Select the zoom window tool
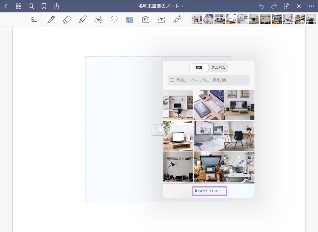 click(x=34, y=19)
